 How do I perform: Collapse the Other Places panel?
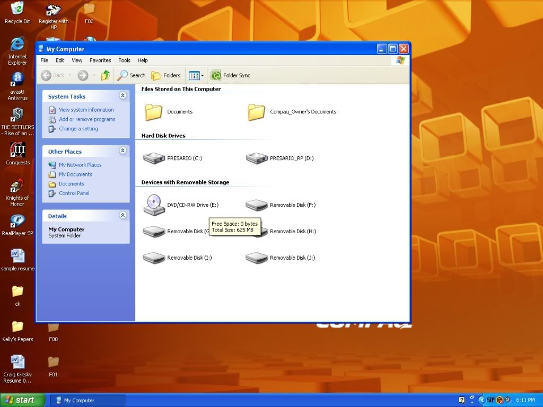122,151
